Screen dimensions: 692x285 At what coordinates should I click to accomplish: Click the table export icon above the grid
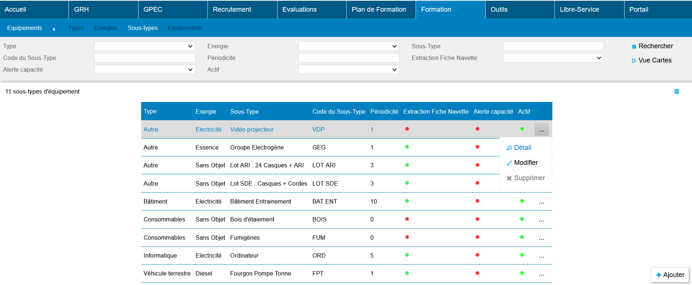pos(677,91)
